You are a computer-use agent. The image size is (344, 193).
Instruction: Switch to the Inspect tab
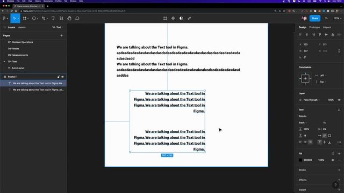coord(327,27)
